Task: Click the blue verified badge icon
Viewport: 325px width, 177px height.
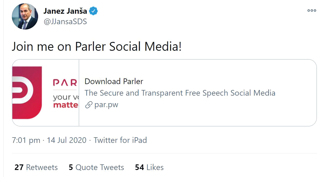Action: click(x=93, y=11)
